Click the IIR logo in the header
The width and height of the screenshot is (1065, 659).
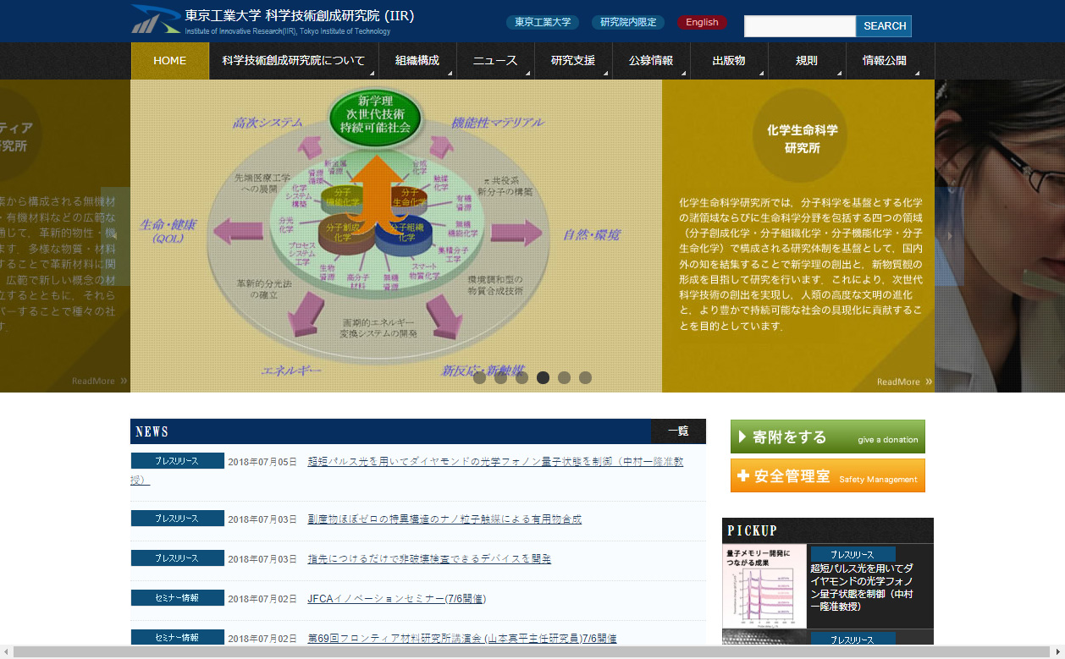pos(273,20)
